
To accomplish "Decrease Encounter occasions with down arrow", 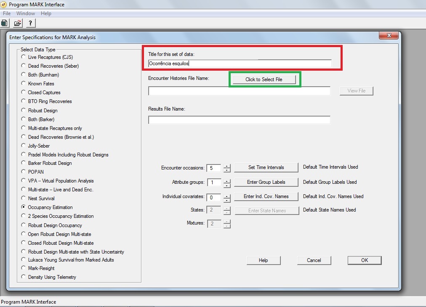I will pyautogui.click(x=227, y=170).
